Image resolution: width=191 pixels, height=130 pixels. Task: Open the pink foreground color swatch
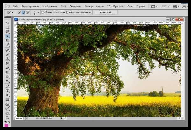point(6,125)
